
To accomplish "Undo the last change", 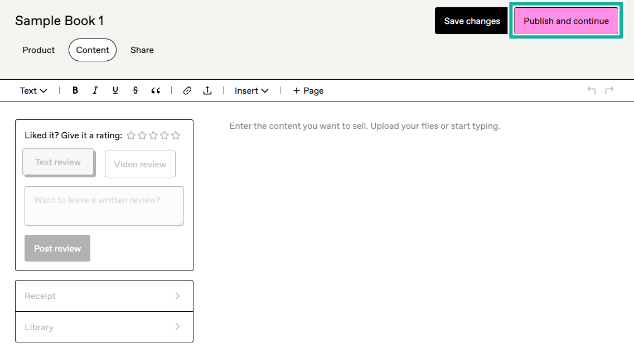I will [x=591, y=90].
